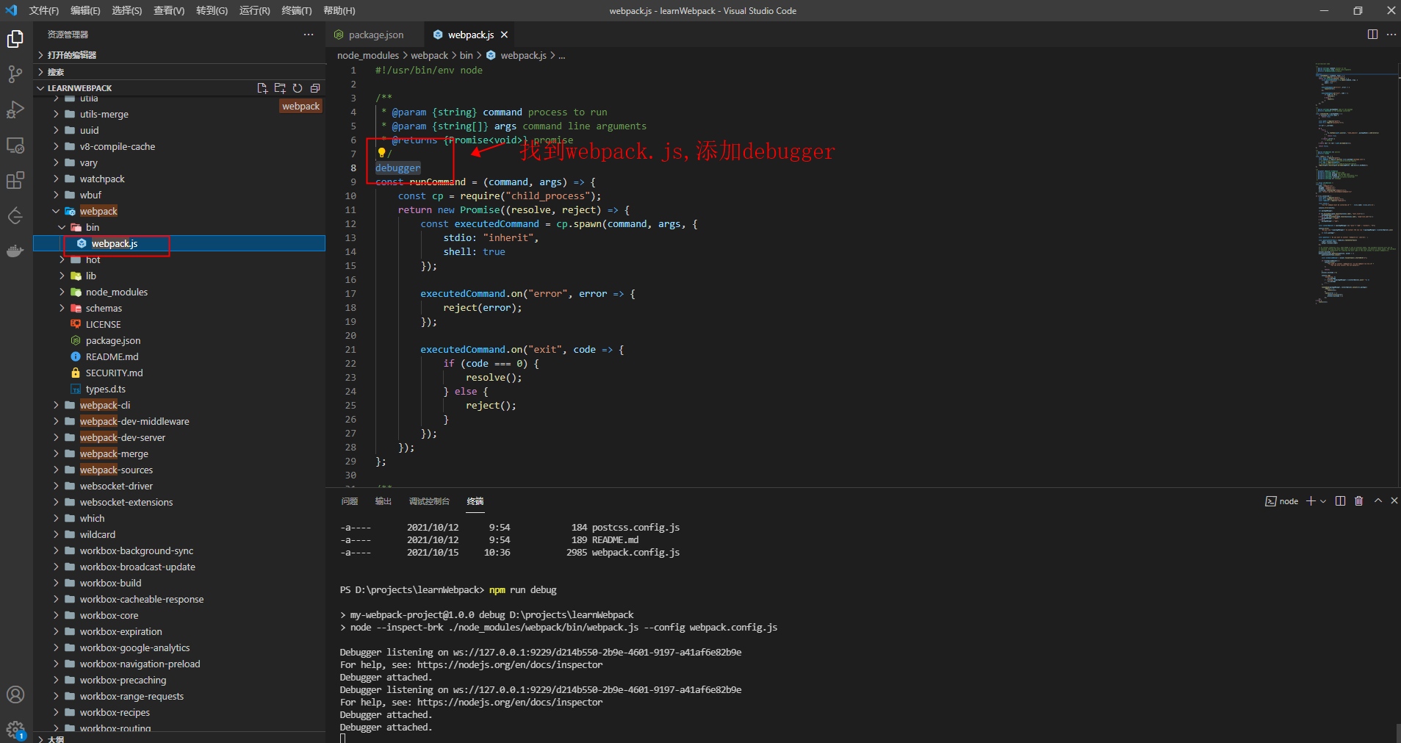The image size is (1401, 743).
Task: Open the Run and Debug view
Action: 15,110
